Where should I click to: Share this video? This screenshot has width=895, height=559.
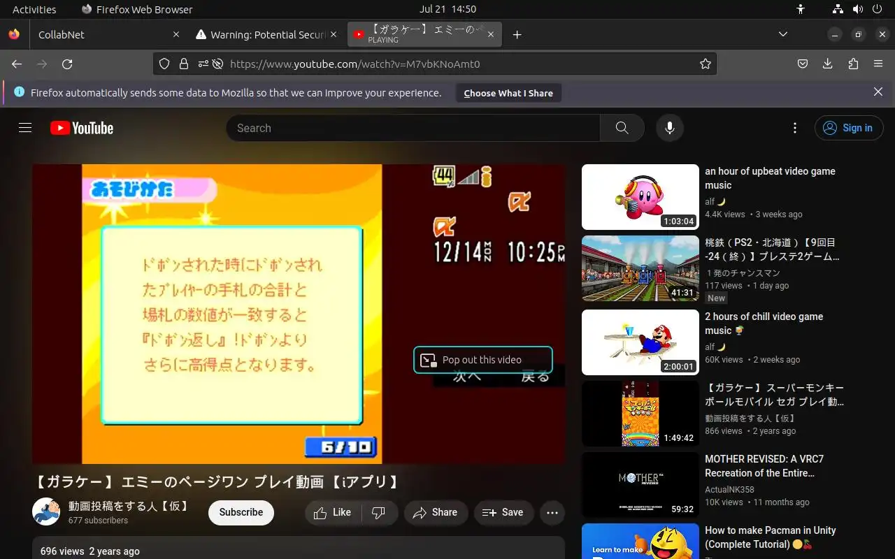[435, 513]
